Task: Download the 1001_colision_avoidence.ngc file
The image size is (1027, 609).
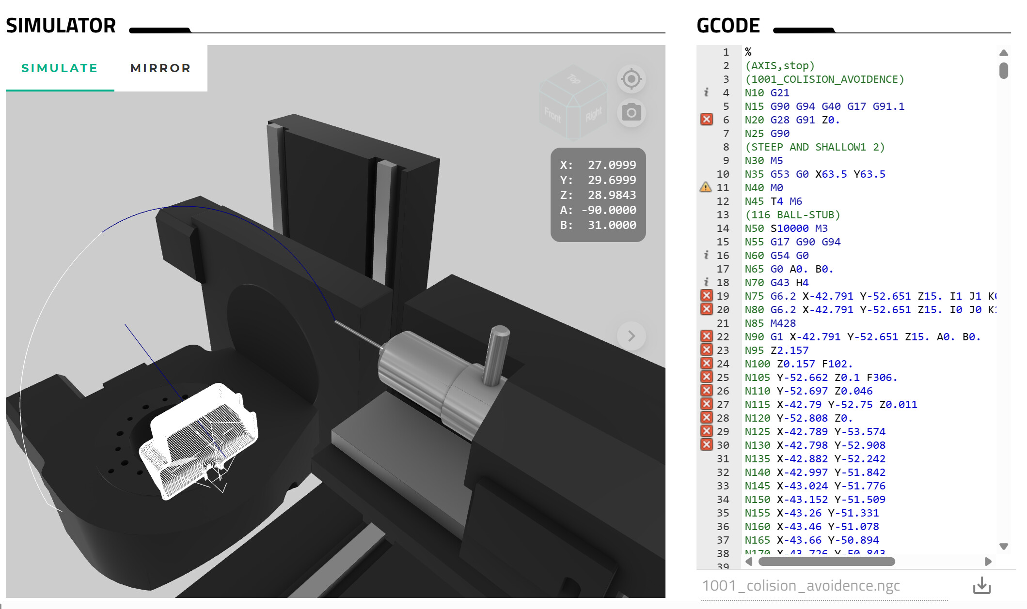Action: click(x=981, y=585)
